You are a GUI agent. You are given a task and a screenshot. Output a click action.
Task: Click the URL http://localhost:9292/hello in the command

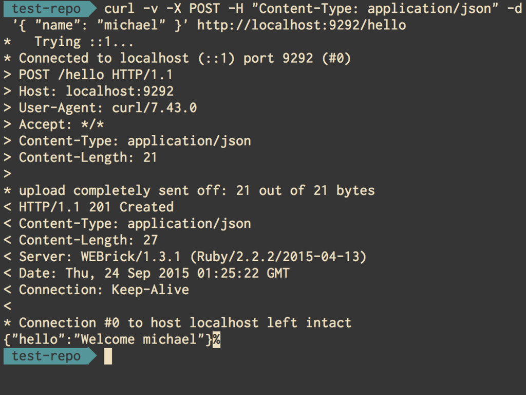[x=302, y=25]
